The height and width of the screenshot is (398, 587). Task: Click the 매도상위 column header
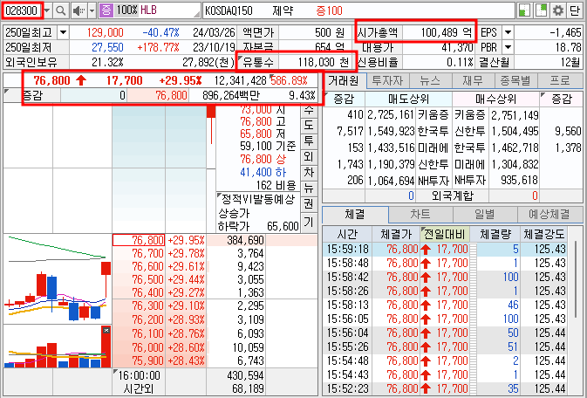click(x=408, y=99)
